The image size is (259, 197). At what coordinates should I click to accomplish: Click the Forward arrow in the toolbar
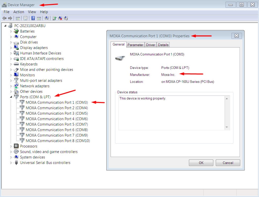point(10,18)
